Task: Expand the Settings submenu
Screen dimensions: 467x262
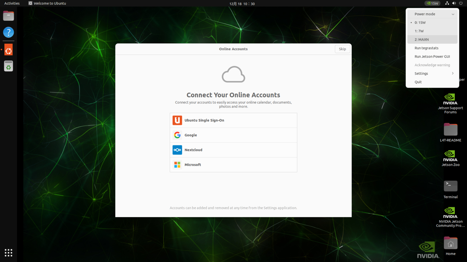Action: (x=432, y=73)
